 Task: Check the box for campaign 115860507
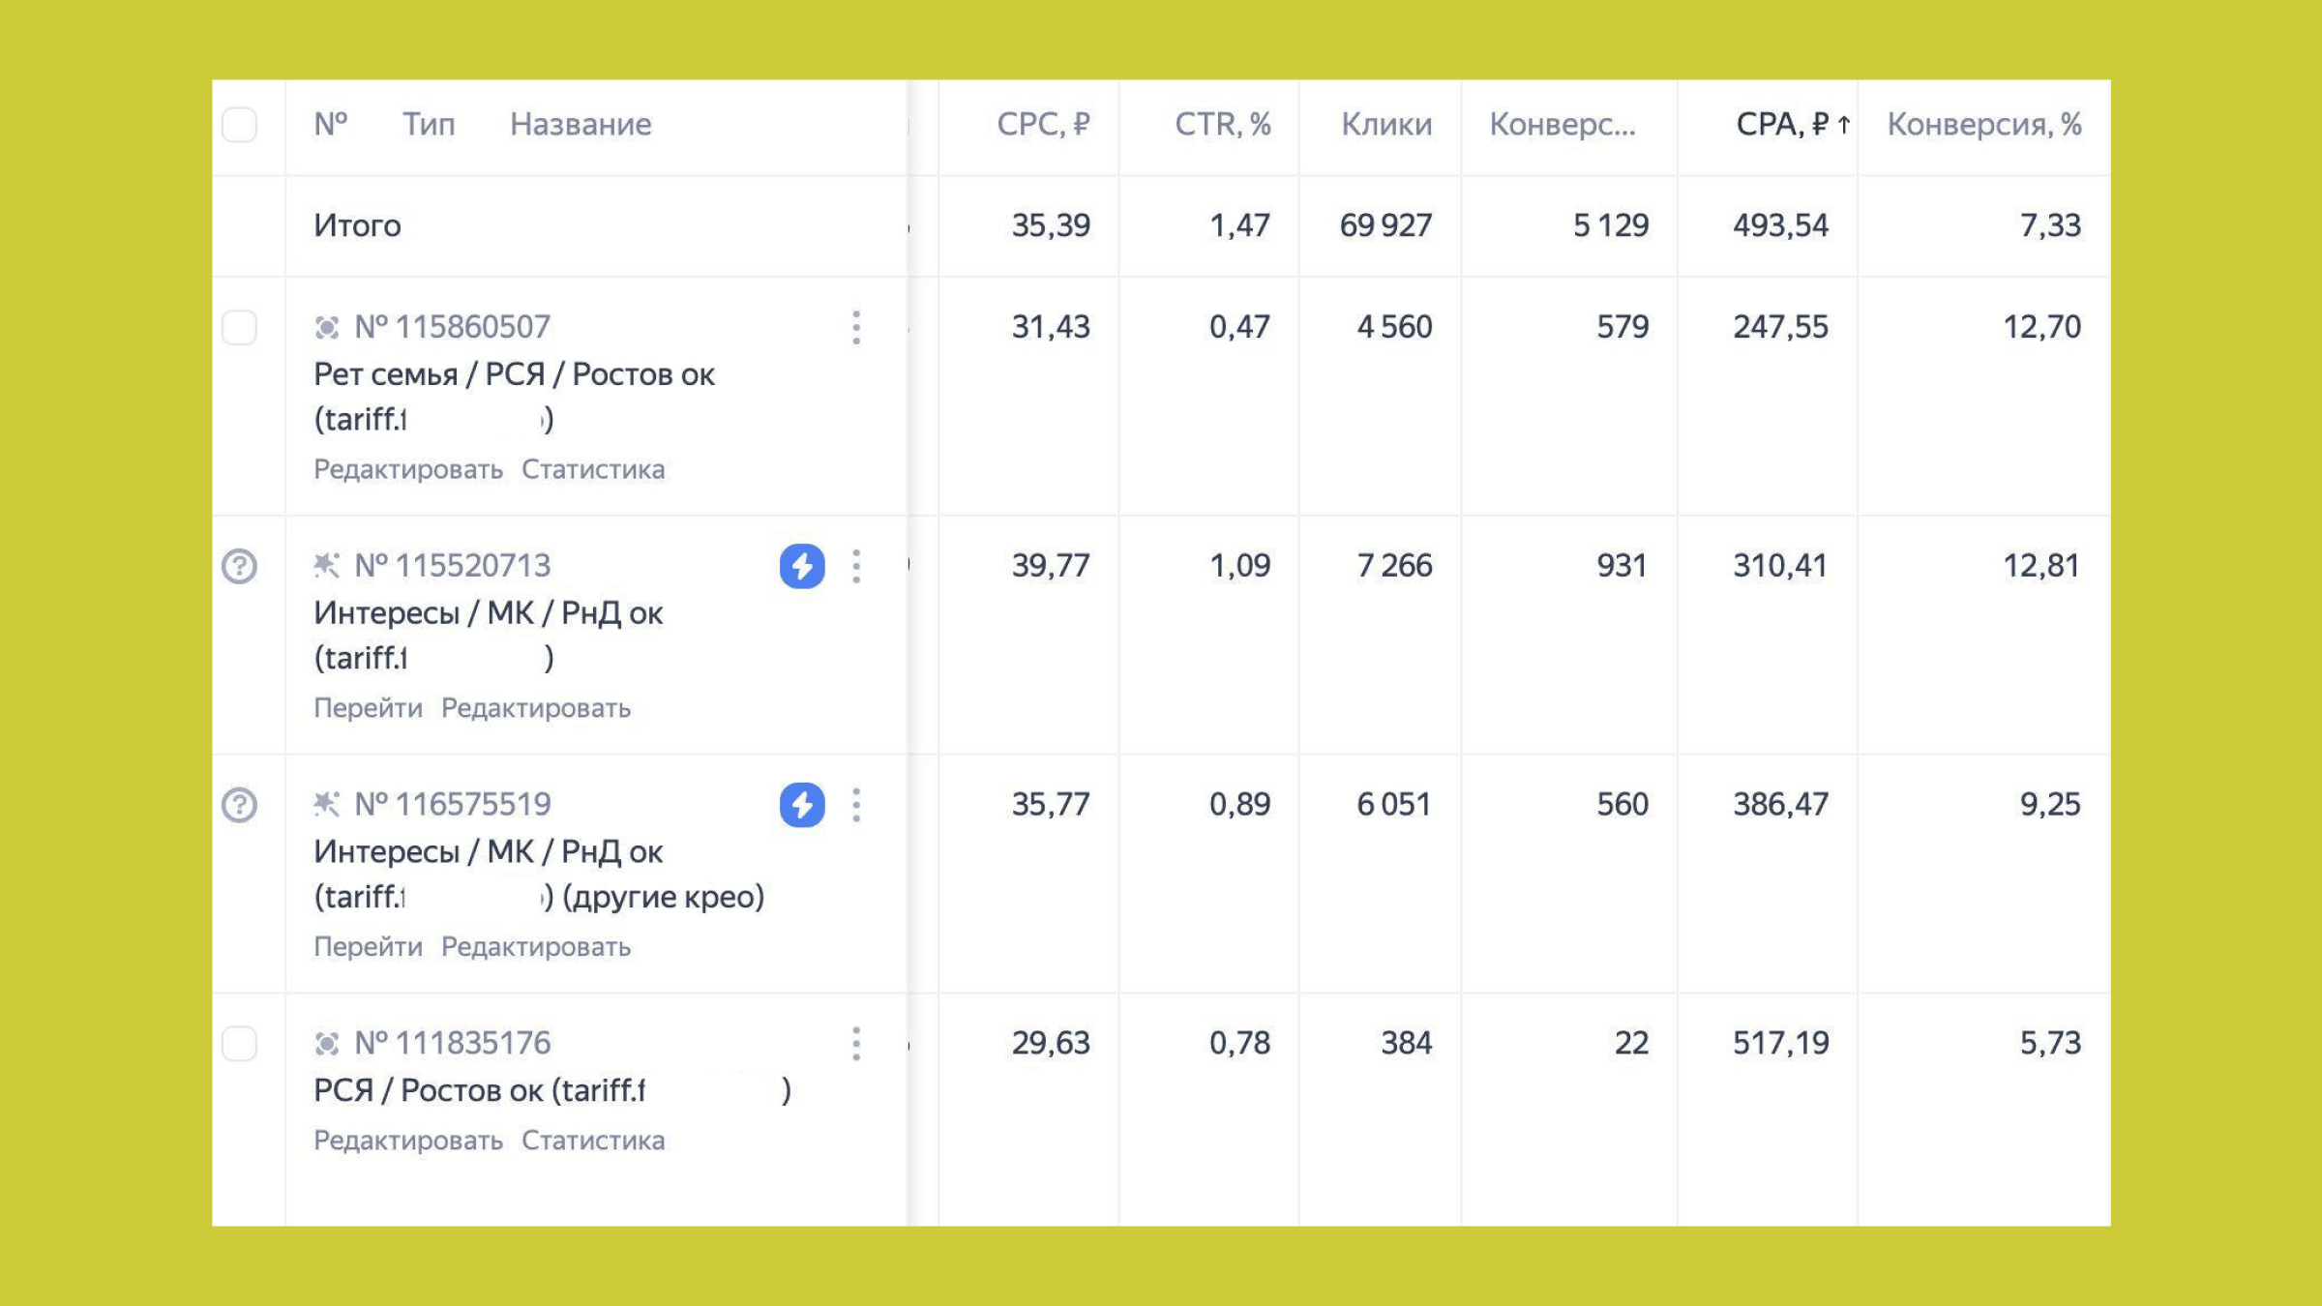pos(239,328)
